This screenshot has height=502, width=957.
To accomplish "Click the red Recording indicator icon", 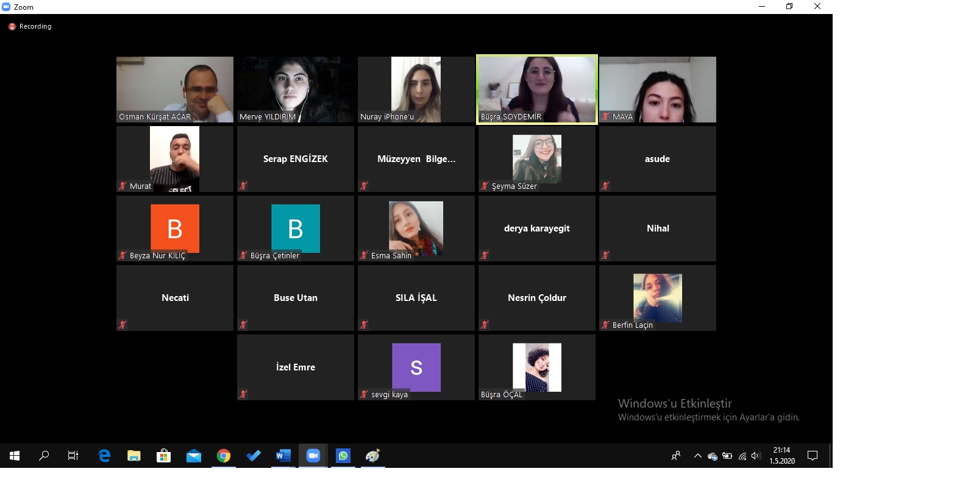I will click(x=12, y=27).
